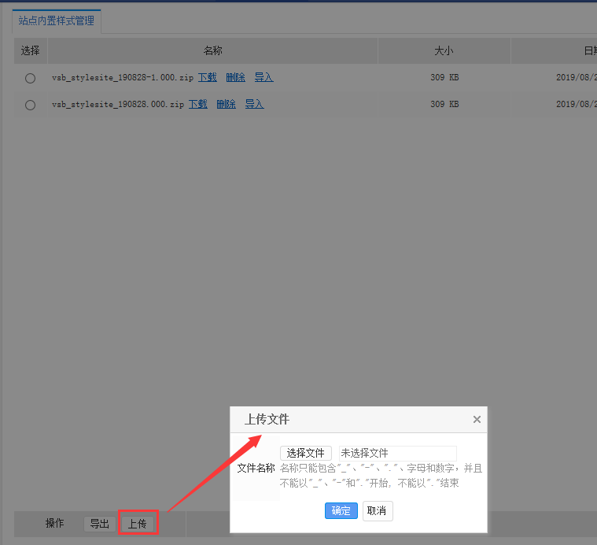Click the 未选择文件 file name field

(397, 454)
